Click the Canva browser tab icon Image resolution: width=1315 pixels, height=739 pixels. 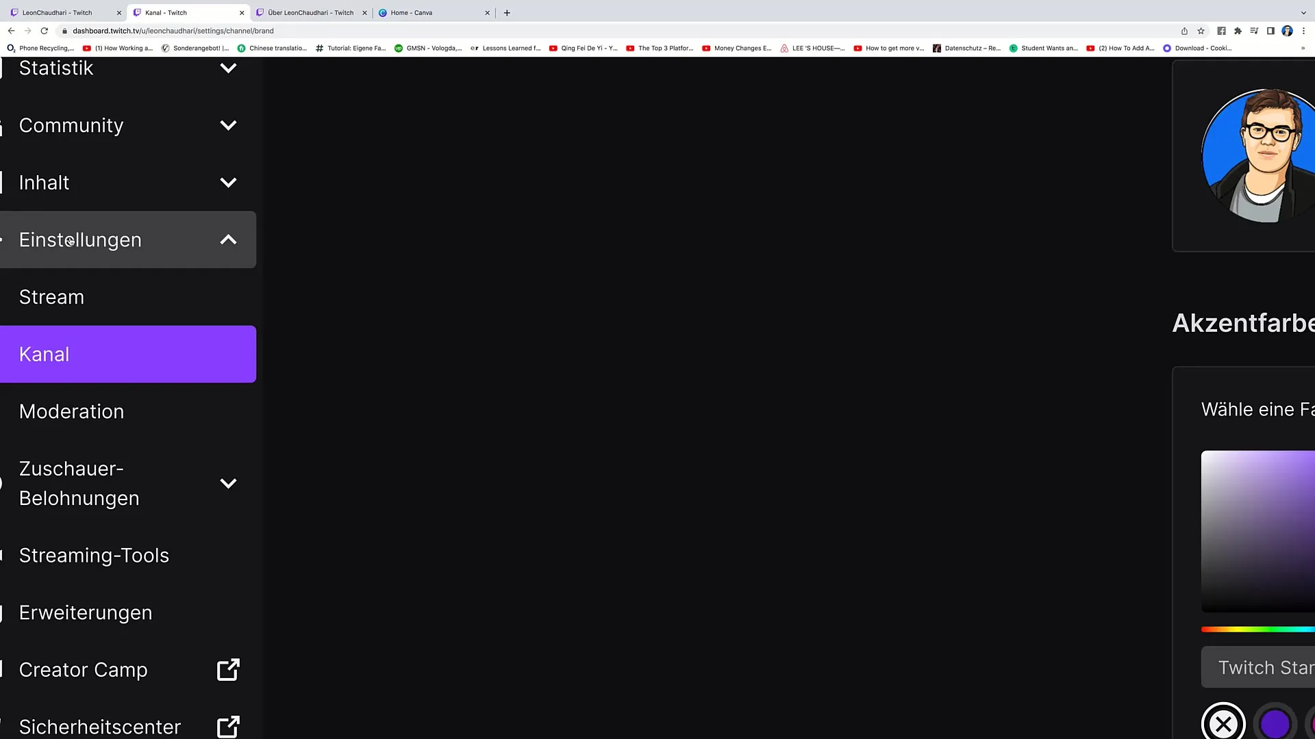384,12
